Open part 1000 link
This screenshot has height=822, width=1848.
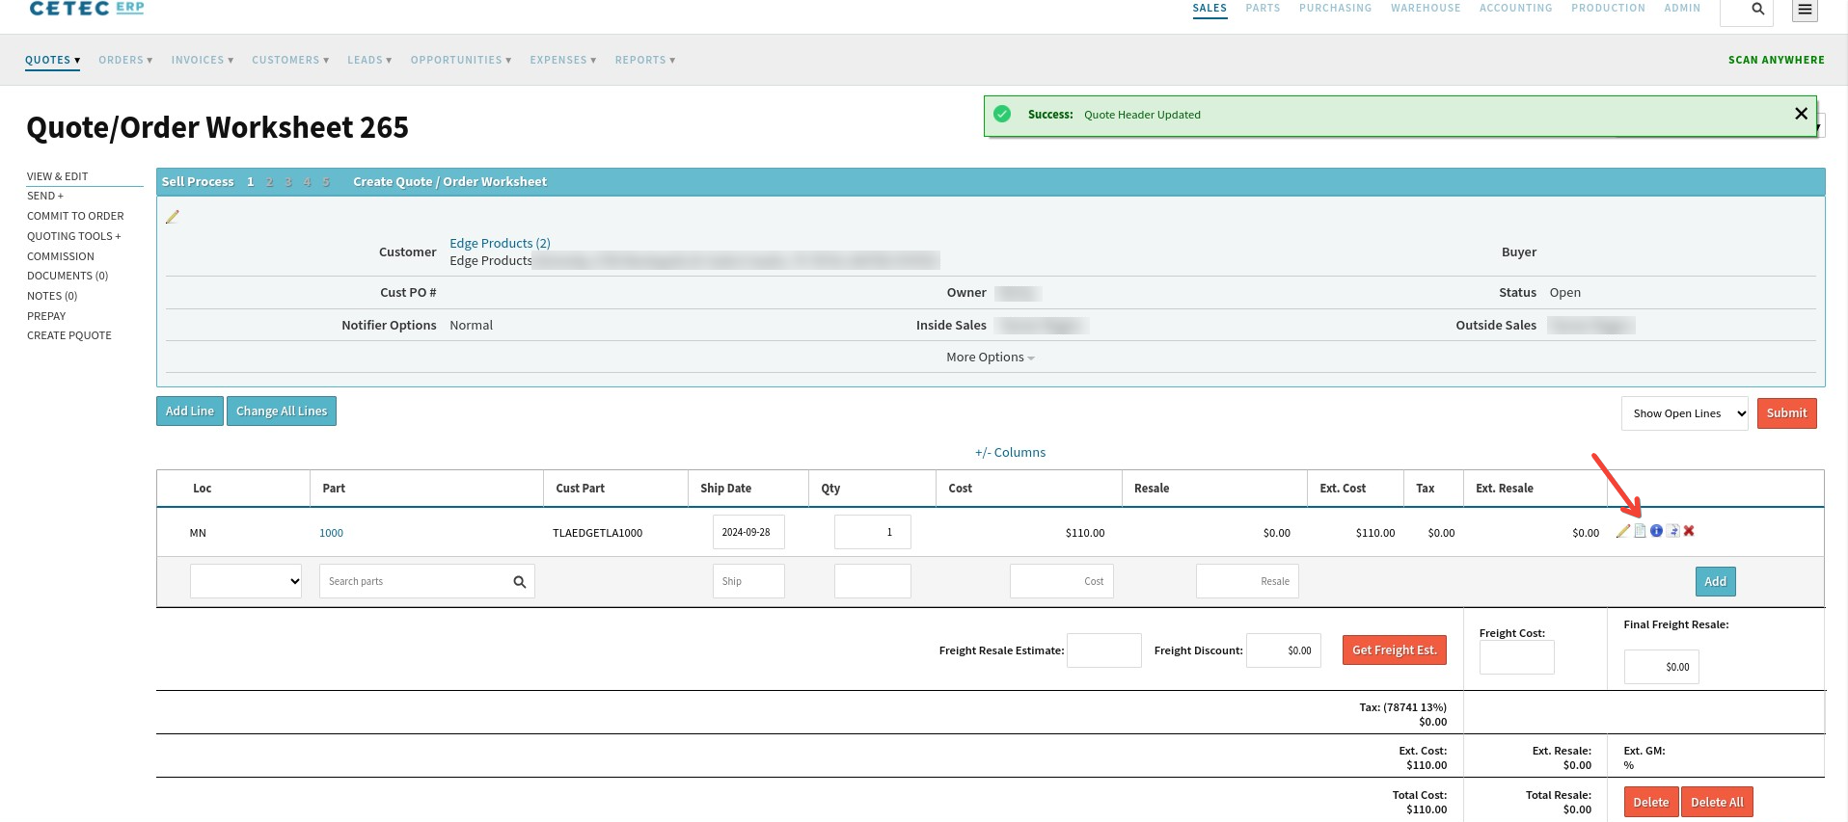332,533
